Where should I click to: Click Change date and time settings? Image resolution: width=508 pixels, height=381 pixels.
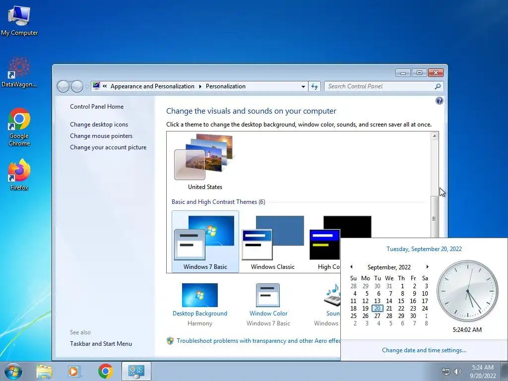pos(424,350)
